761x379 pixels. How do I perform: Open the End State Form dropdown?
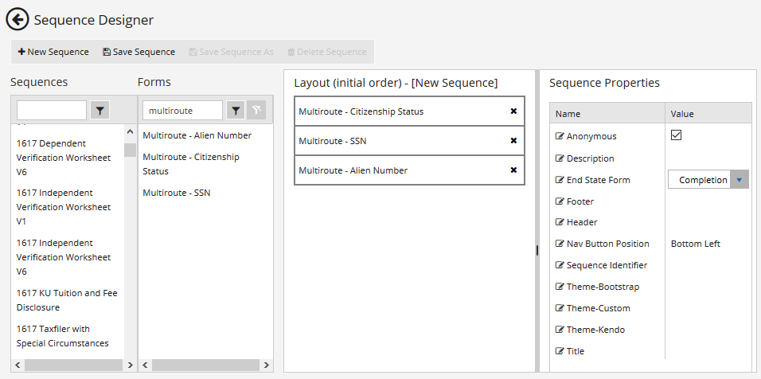pos(739,180)
